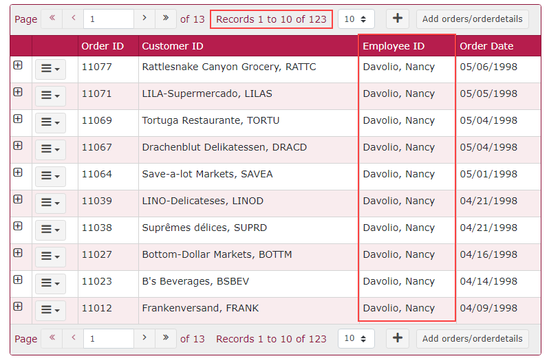Sort by Customer ID column header
The image size is (549, 363).
(x=172, y=46)
